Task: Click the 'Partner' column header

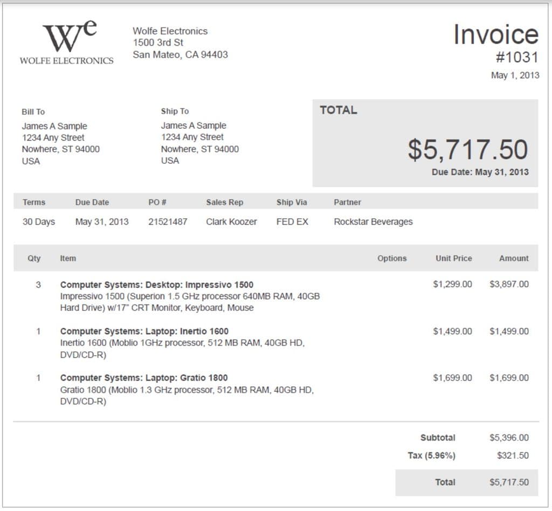Action: tap(348, 202)
